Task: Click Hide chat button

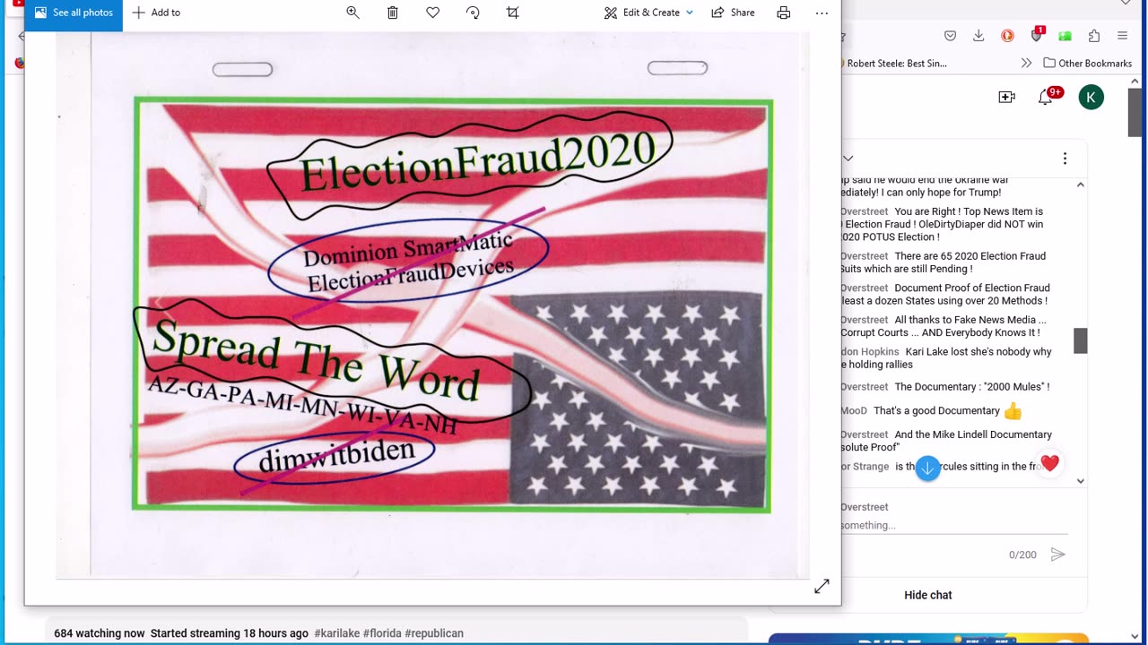Action: click(x=928, y=595)
